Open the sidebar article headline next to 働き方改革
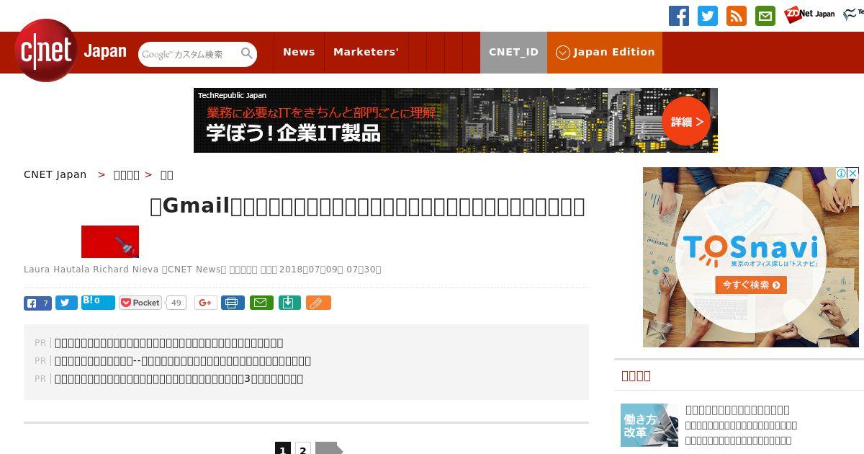Screen dimensions: 864x454 click(x=737, y=410)
